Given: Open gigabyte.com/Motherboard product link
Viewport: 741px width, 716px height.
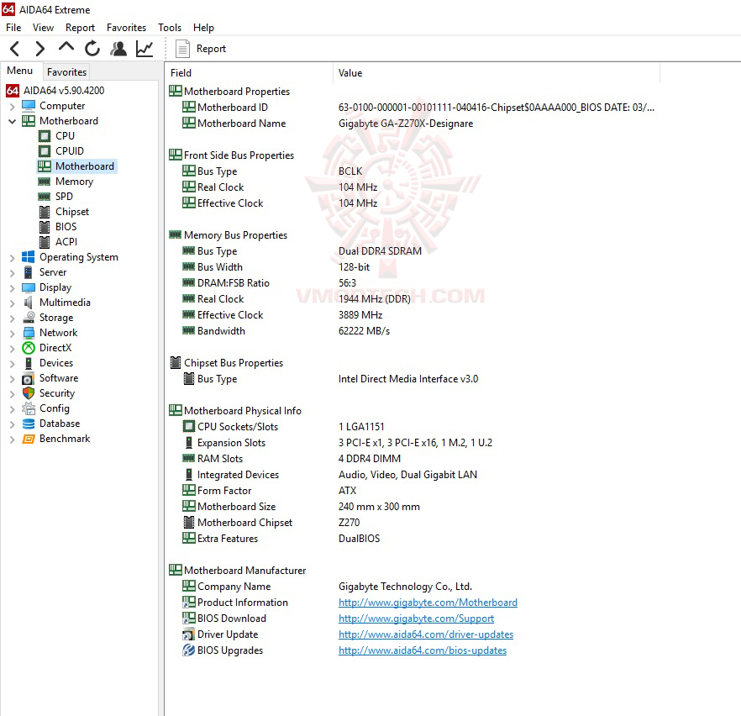Looking at the screenshot, I should click(x=428, y=603).
